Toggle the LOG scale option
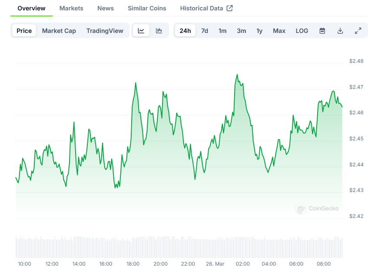Screen dimensions: 368x273 [302, 31]
